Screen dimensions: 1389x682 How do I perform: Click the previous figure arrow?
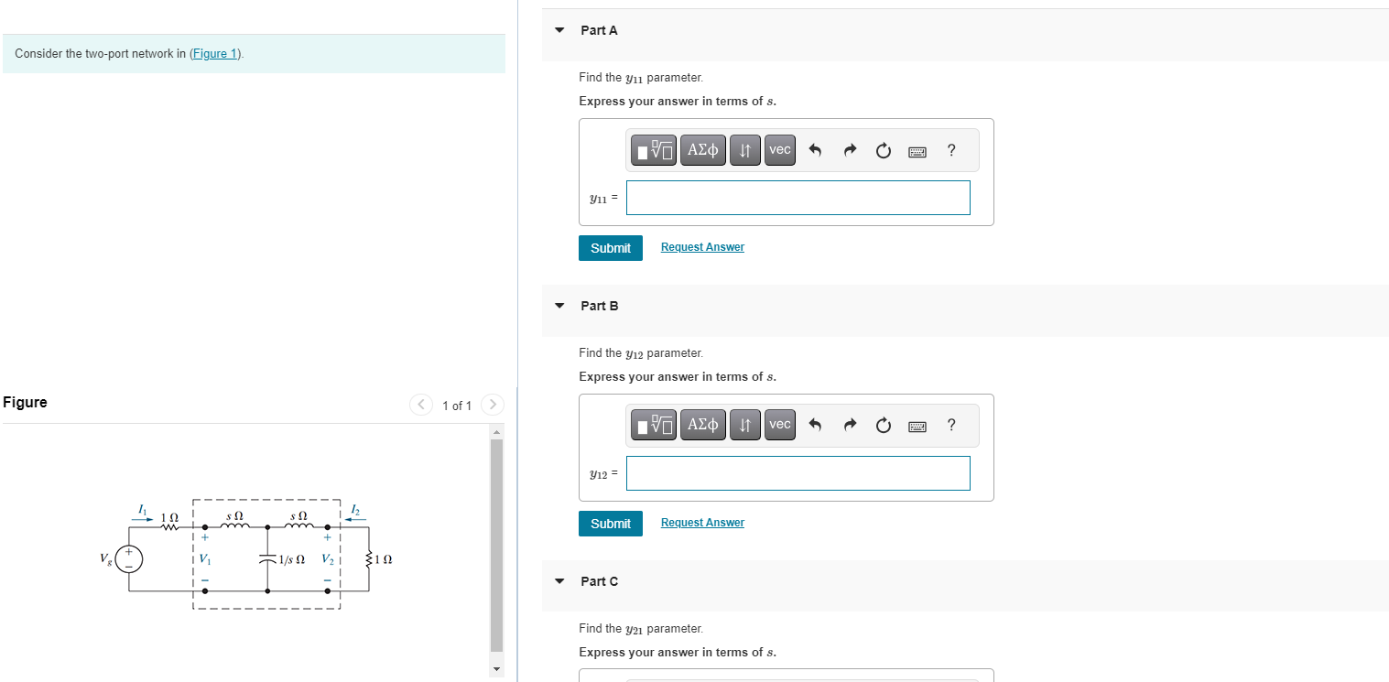pyautogui.click(x=420, y=404)
